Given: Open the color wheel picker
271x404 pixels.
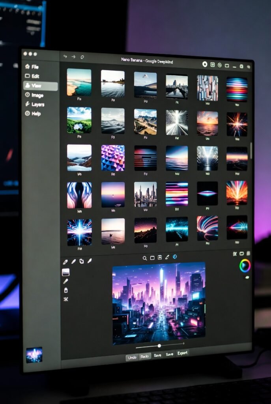Looking at the screenshot, I should [x=245, y=266].
